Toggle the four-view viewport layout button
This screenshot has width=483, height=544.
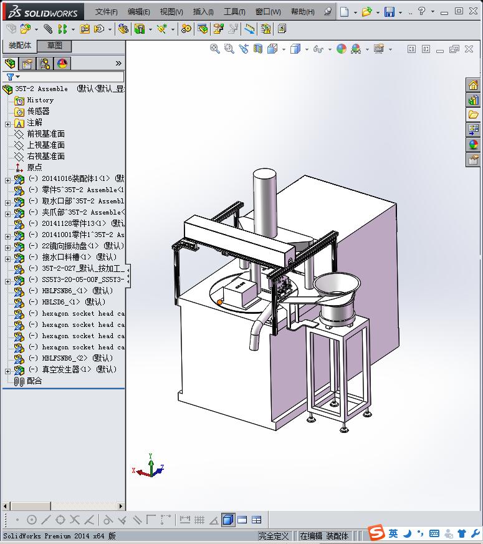tap(256, 520)
